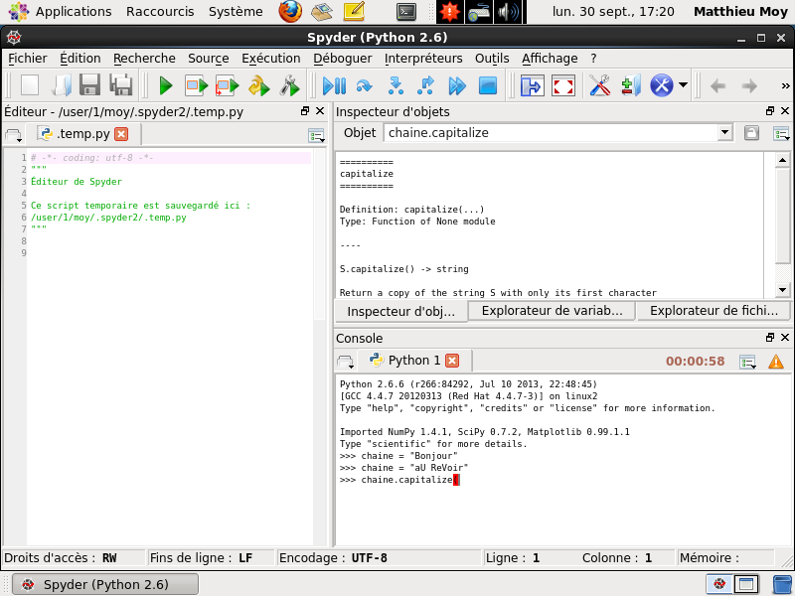
Task: Click the inspector vertical scrollbar thumb
Action: [x=782, y=217]
